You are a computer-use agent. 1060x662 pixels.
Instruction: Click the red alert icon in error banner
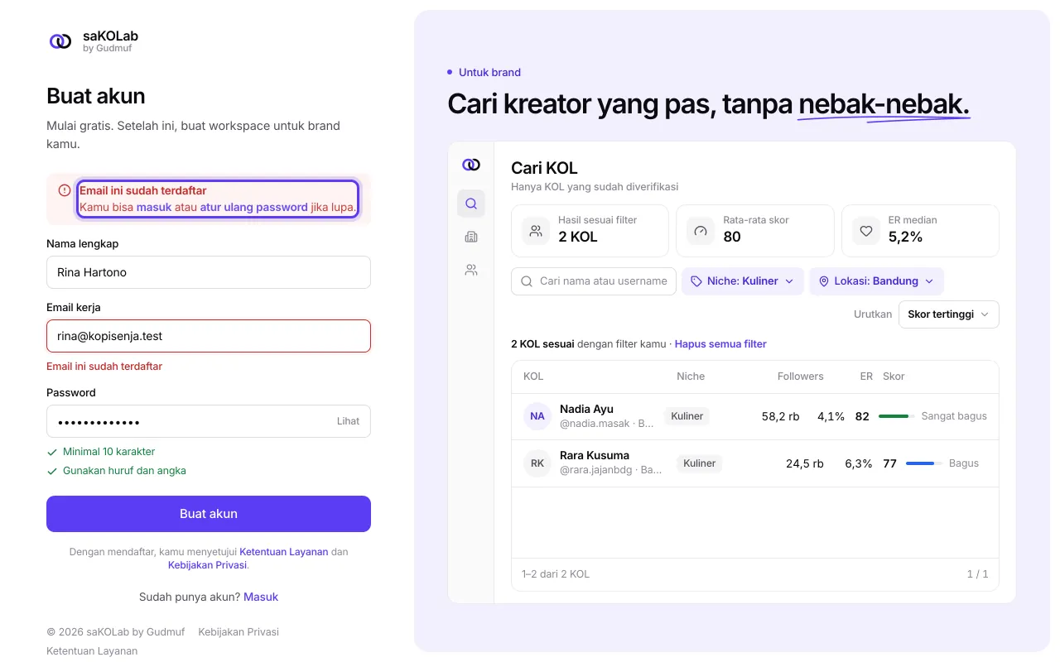pos(65,190)
